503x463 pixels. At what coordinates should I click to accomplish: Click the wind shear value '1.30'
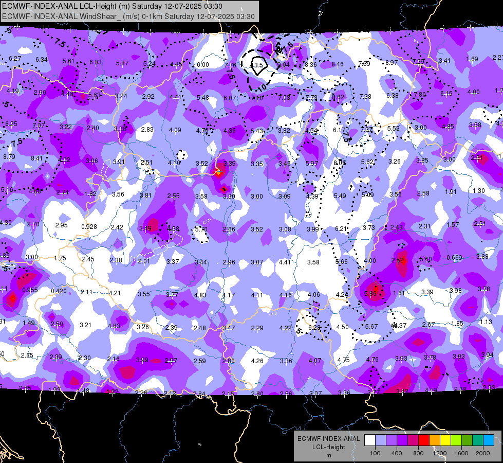click(479, 190)
